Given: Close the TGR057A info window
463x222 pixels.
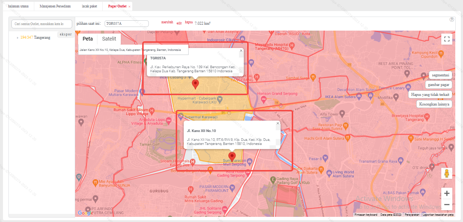Looking at the screenshot, I should 241,51.
